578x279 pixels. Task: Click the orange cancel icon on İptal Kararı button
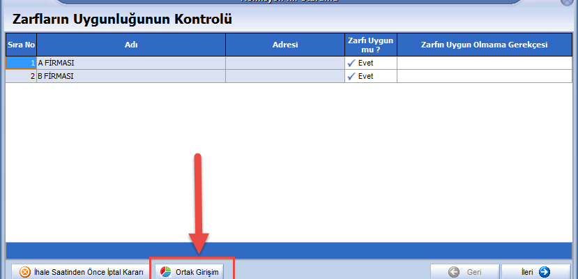click(x=25, y=272)
